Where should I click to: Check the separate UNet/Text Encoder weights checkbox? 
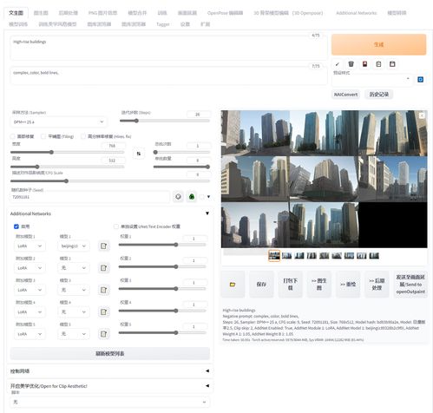[116, 226]
